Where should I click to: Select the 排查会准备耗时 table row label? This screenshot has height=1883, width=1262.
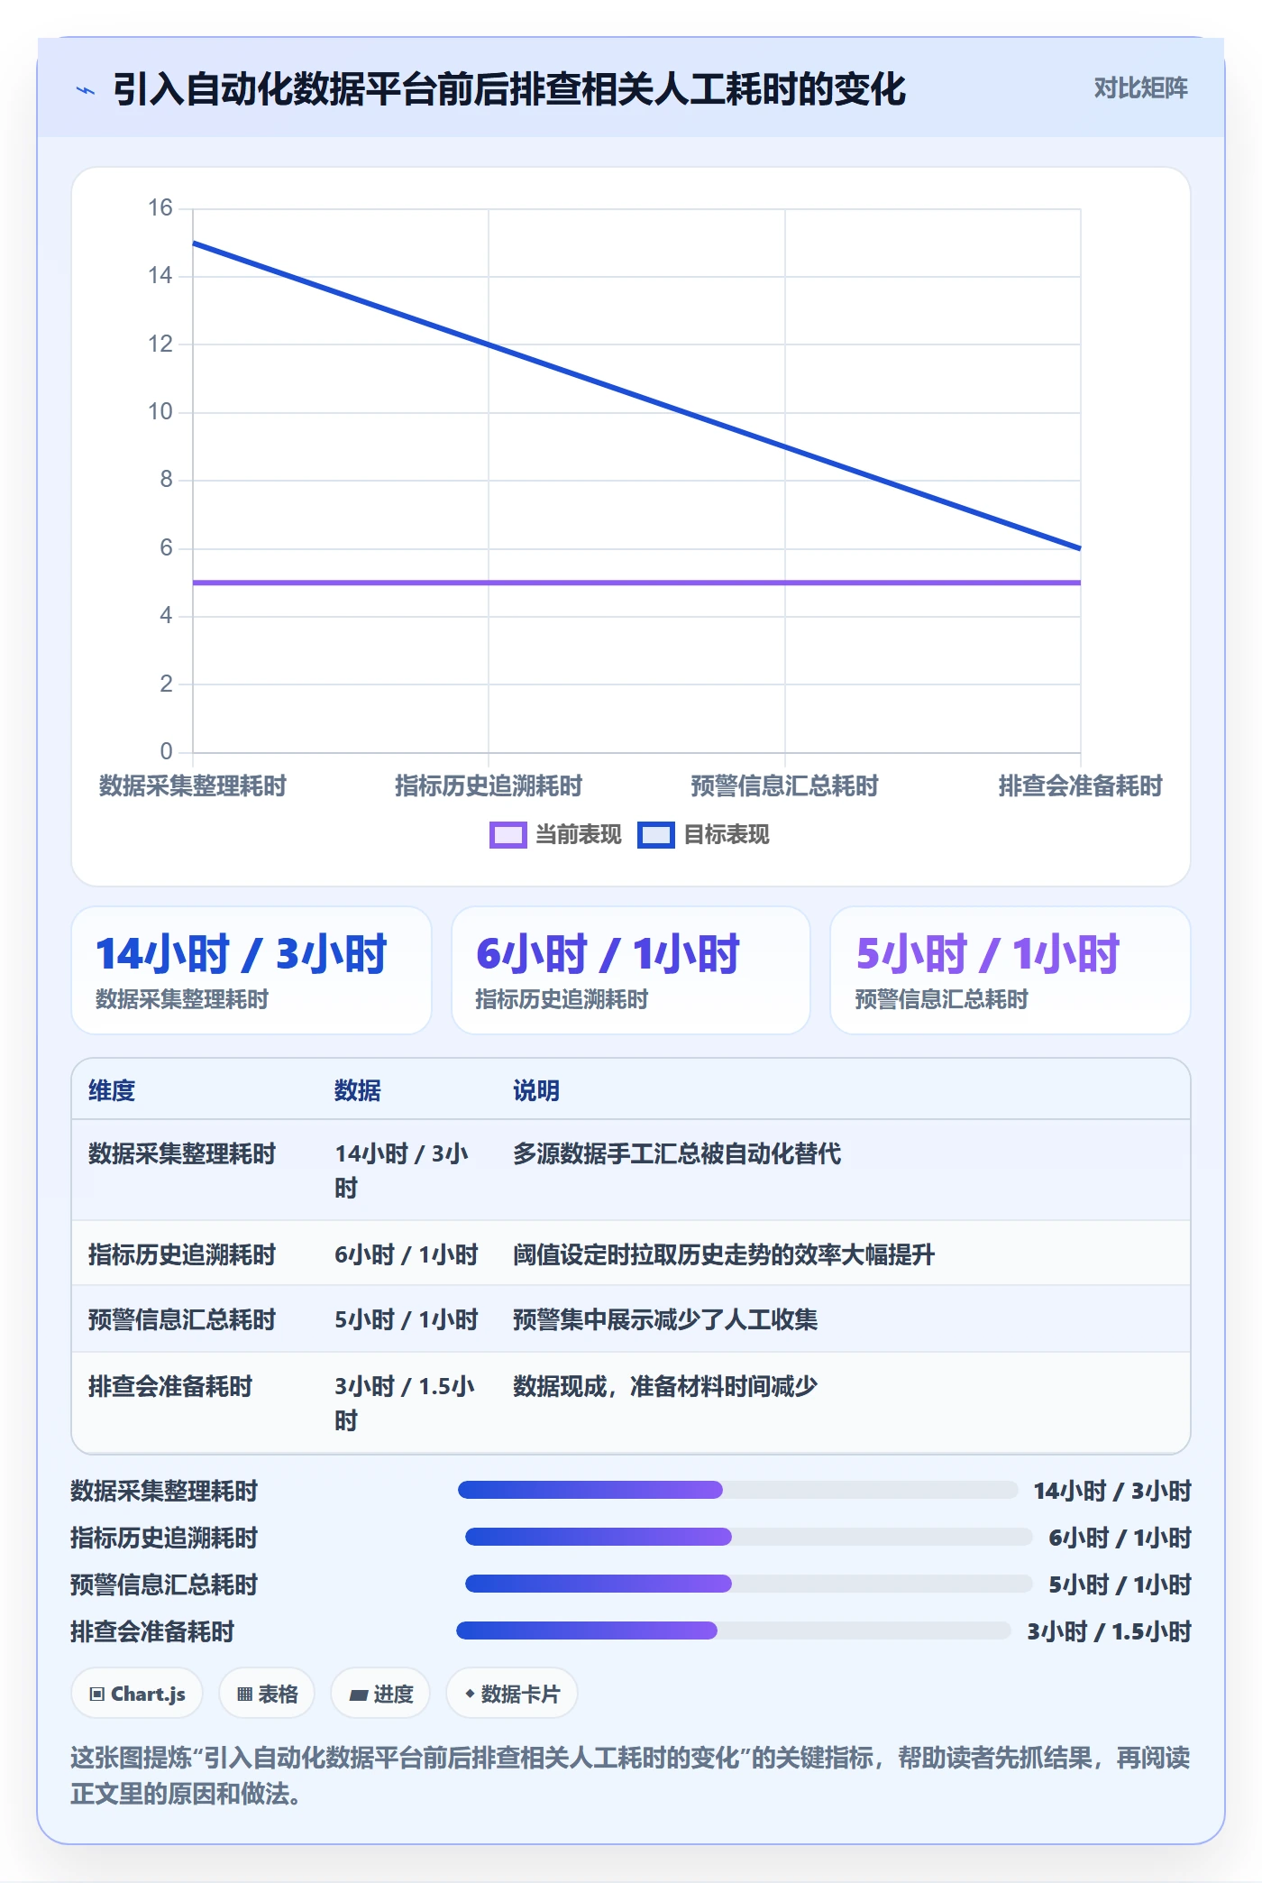[170, 1386]
